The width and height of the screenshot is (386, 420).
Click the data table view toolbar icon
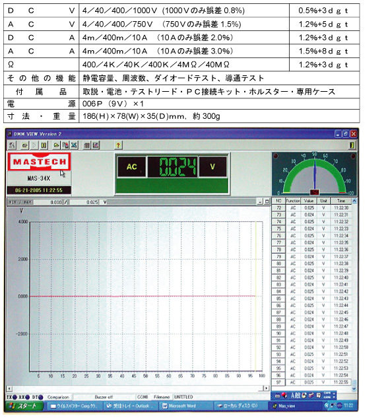pyautogui.click(x=86, y=145)
